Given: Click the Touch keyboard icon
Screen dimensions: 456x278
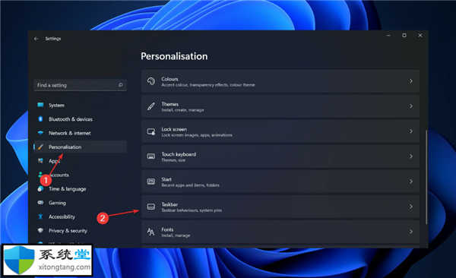Looking at the screenshot, I should (151, 156).
